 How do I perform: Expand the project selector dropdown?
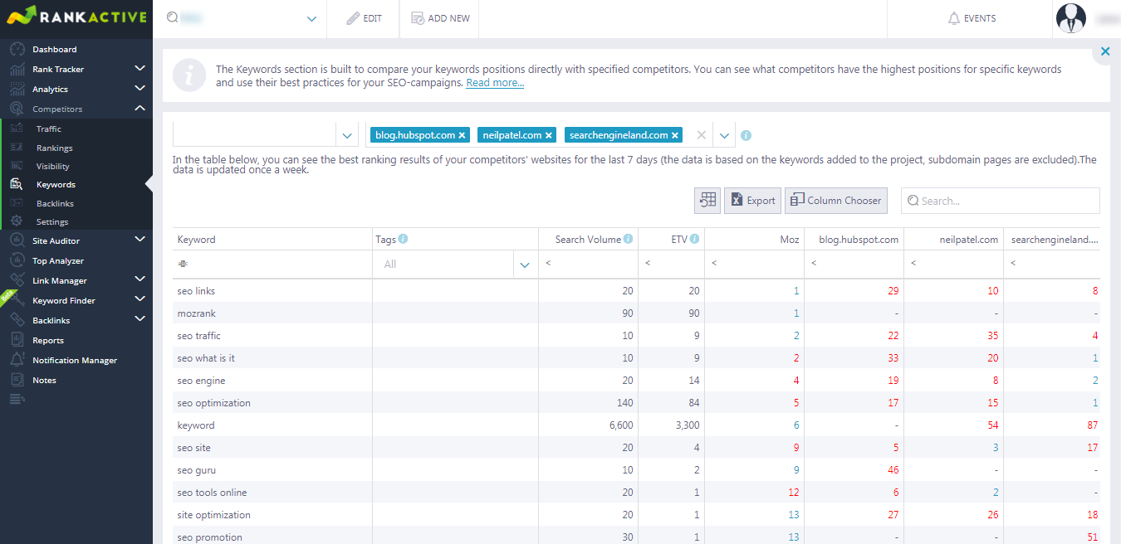pos(312,18)
